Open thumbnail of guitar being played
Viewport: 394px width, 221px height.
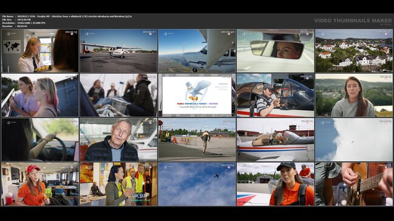pos(354,184)
